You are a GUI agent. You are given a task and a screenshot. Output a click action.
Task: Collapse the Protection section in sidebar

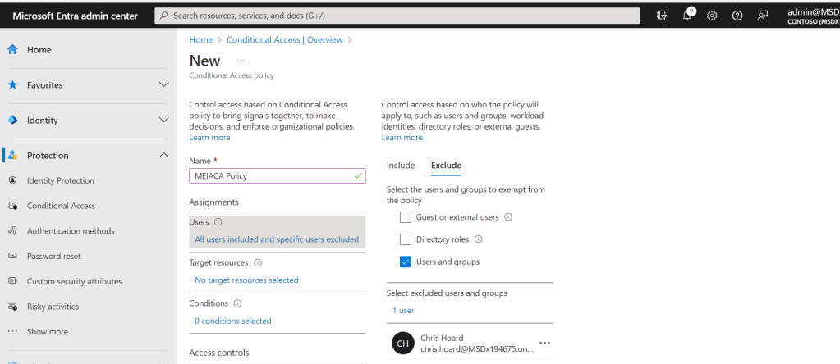point(163,156)
